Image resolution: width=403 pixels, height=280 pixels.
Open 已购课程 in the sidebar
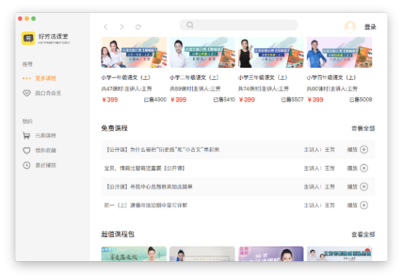coord(46,135)
